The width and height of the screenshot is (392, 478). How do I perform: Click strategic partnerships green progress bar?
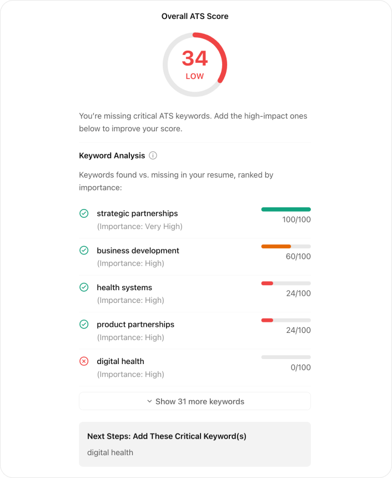tap(286, 210)
